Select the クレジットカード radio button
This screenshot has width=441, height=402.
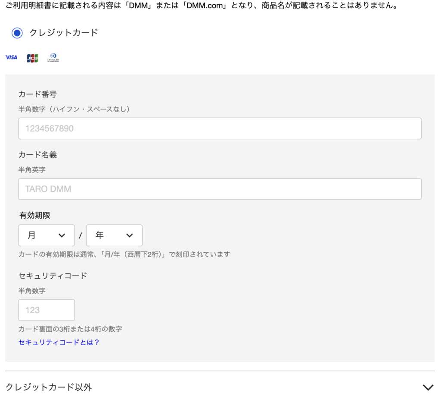click(x=17, y=33)
